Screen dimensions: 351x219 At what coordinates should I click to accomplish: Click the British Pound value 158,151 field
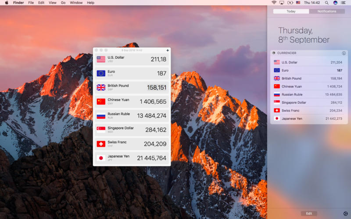(157, 88)
